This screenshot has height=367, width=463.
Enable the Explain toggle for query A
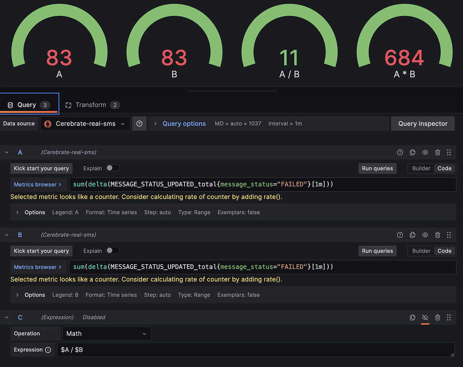(x=113, y=168)
